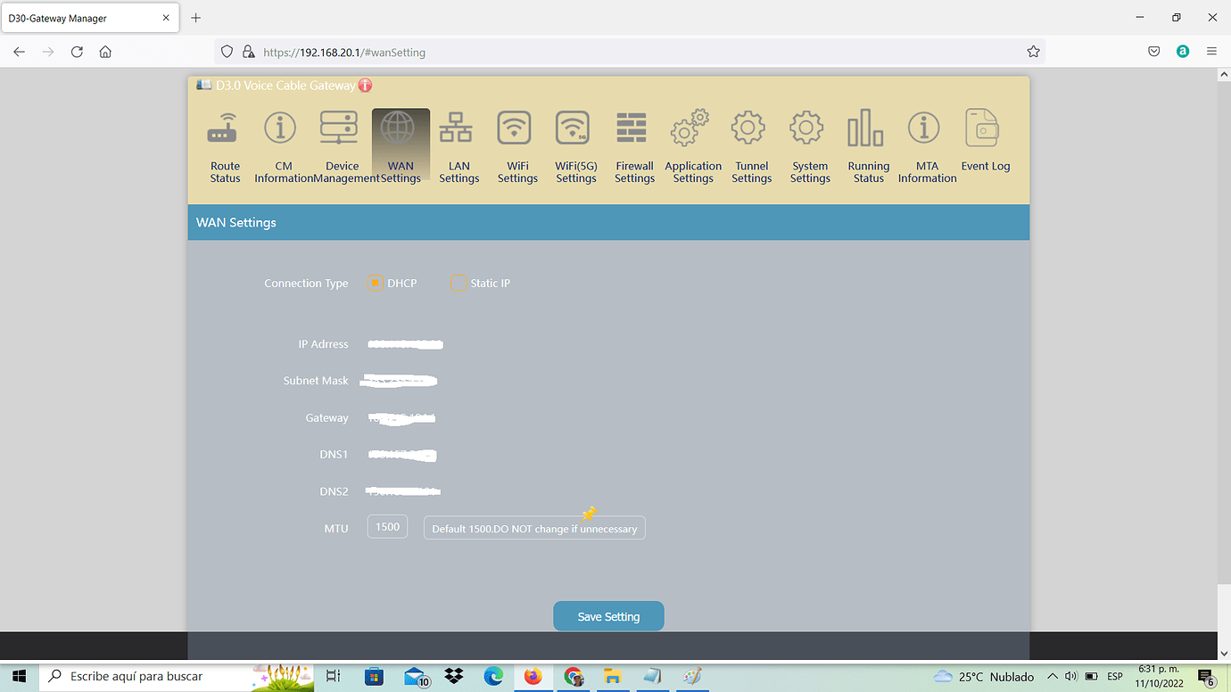Open Tunnel Settings
Screen dimensions: 1231x692
point(751,144)
